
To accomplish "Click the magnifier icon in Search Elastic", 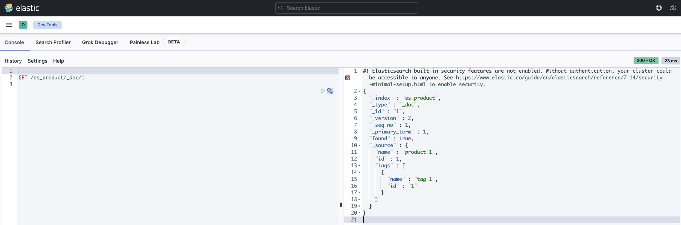I will click(280, 8).
